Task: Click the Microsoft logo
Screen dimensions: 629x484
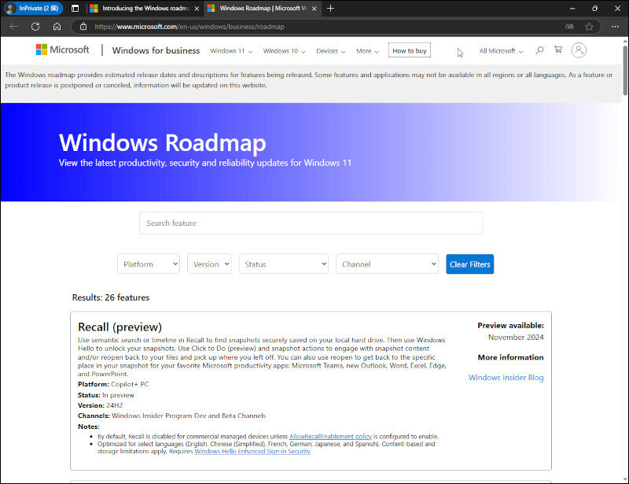Action: (x=63, y=50)
